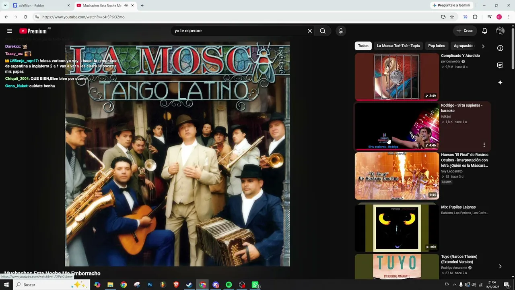Open the pericoswebtv channel link

pyautogui.click(x=451, y=62)
